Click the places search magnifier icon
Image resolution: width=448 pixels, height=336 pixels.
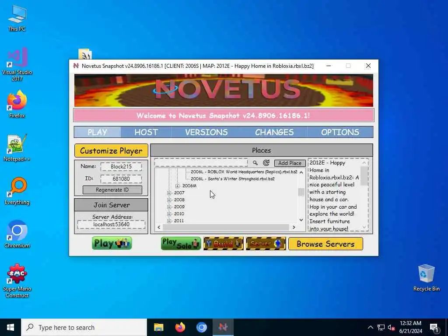[255, 163]
